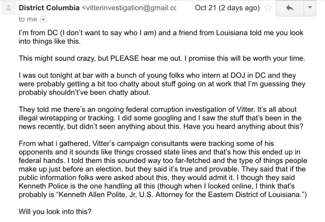
Task: Click the "to me" recipient text
Action: pos(28,20)
